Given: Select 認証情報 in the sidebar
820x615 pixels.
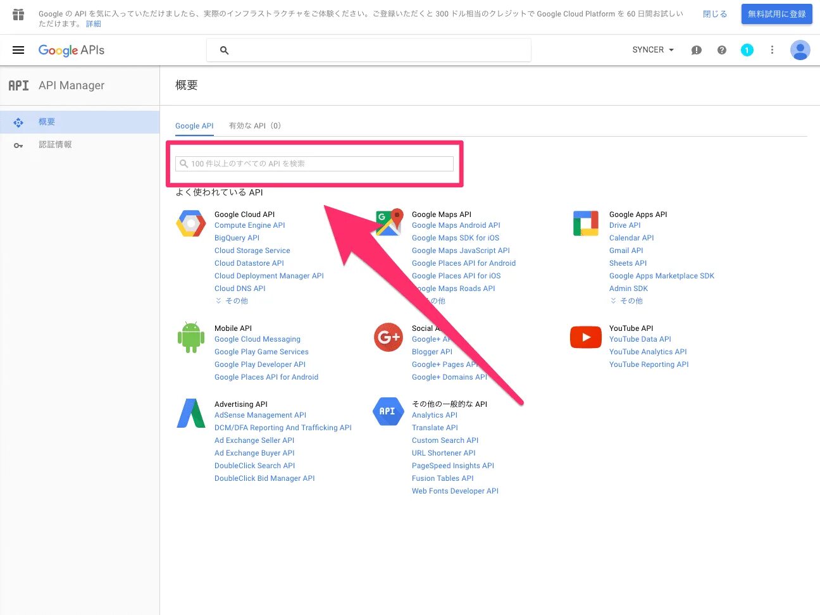Looking at the screenshot, I should (x=80, y=145).
